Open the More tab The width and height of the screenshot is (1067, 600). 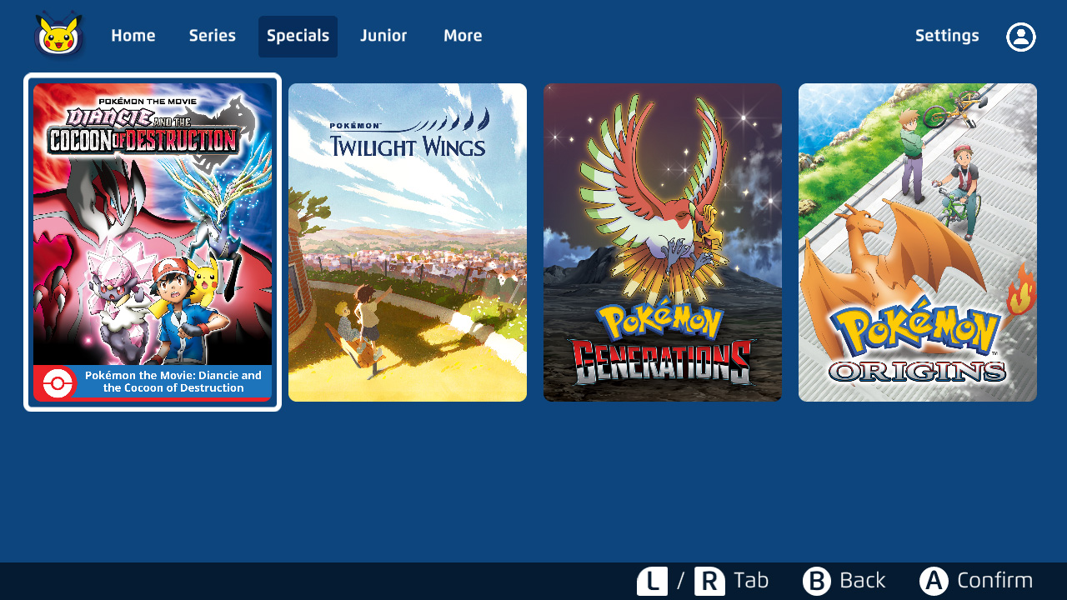[463, 36]
